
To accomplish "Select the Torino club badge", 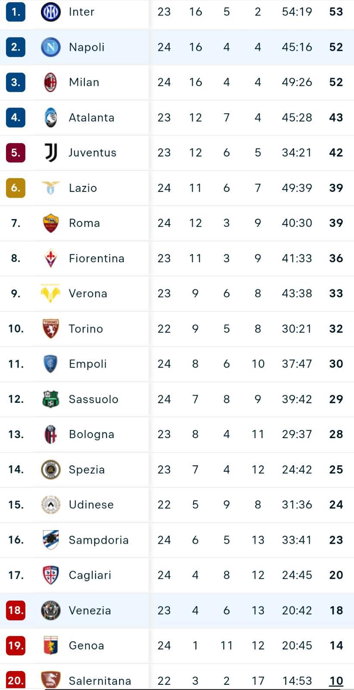I will click(x=50, y=329).
